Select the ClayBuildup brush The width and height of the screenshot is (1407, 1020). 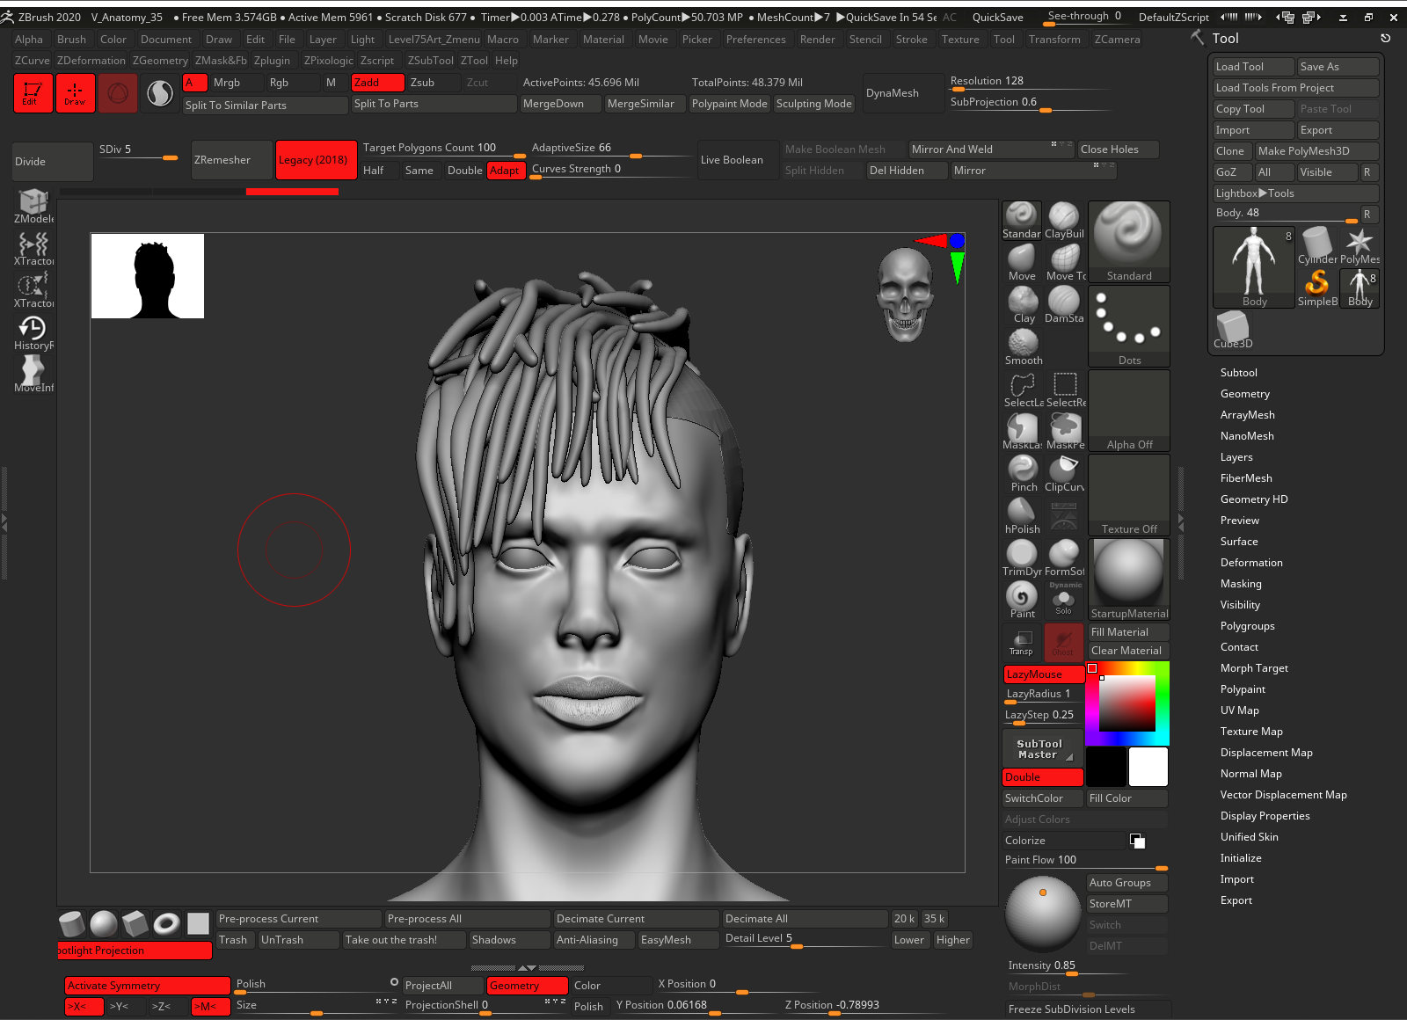1064,221
